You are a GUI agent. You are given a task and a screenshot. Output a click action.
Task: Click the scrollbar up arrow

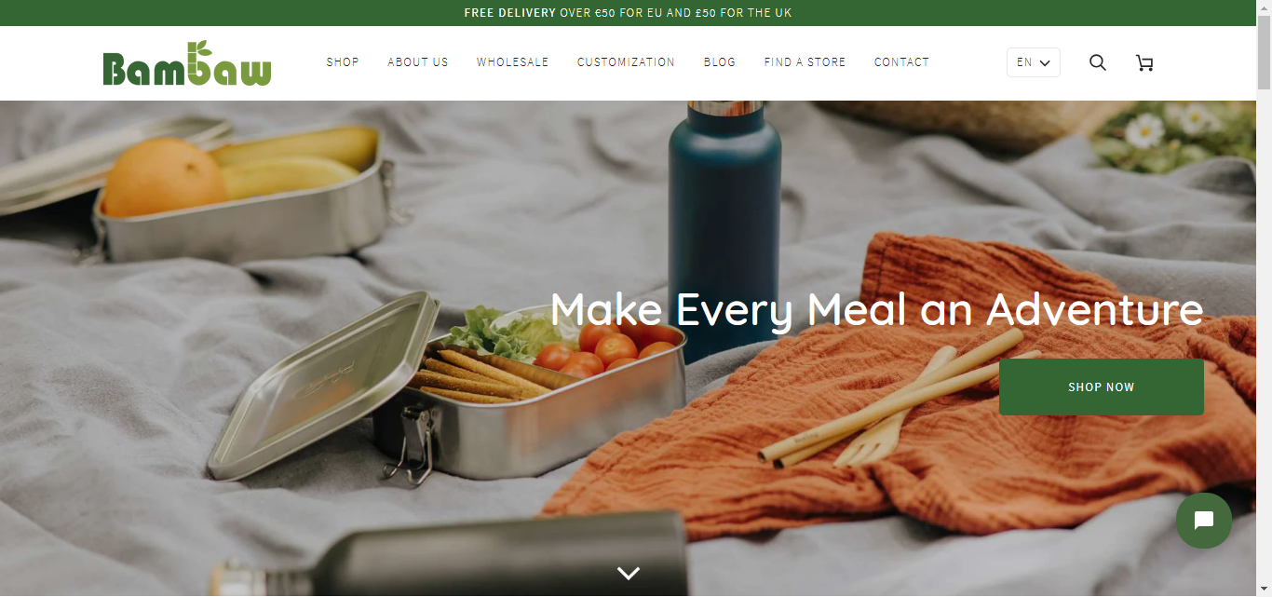(x=1264, y=7)
